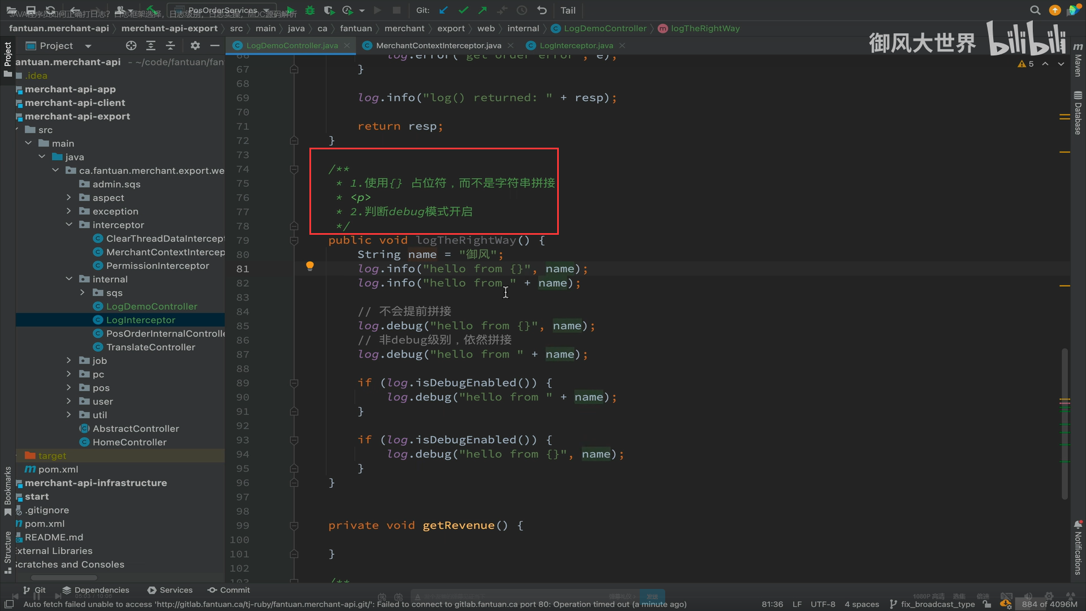Open Project panel gear options
1086x611 pixels.
tap(195, 45)
